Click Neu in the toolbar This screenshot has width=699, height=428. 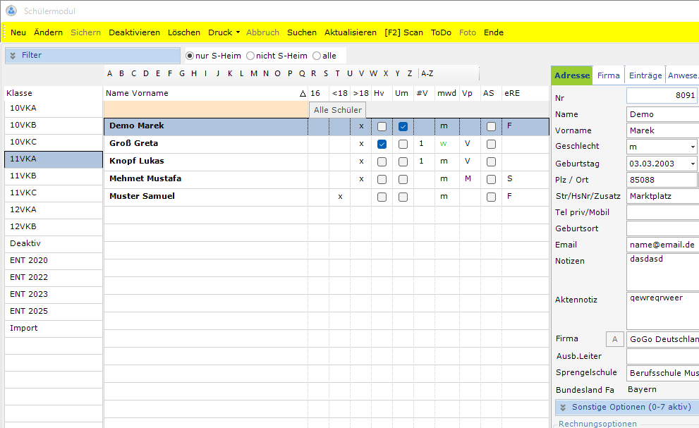[x=18, y=32]
